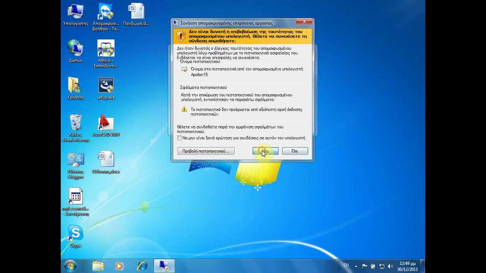Select certificate name text Apollon15

199,75
